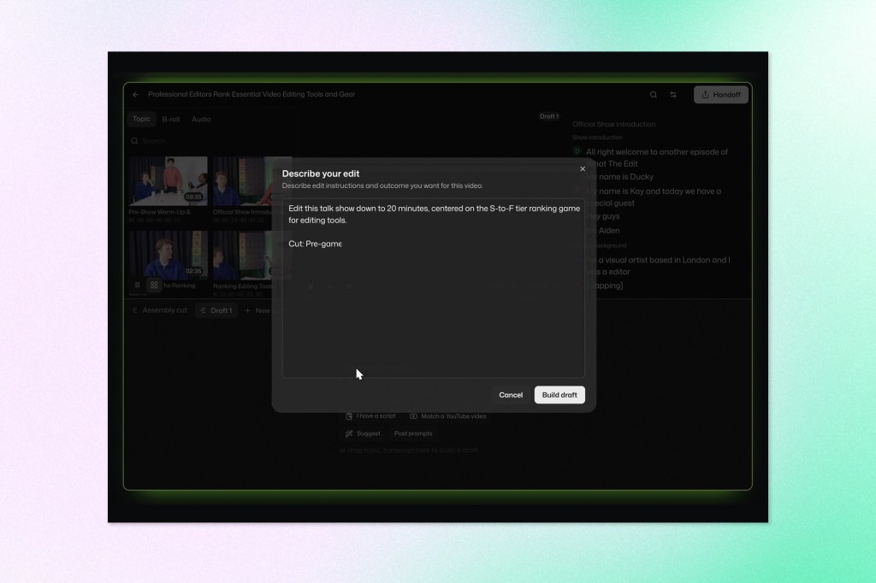Click transcript line 'My name is Ducky'
The height and width of the screenshot is (583, 876).
620,176
